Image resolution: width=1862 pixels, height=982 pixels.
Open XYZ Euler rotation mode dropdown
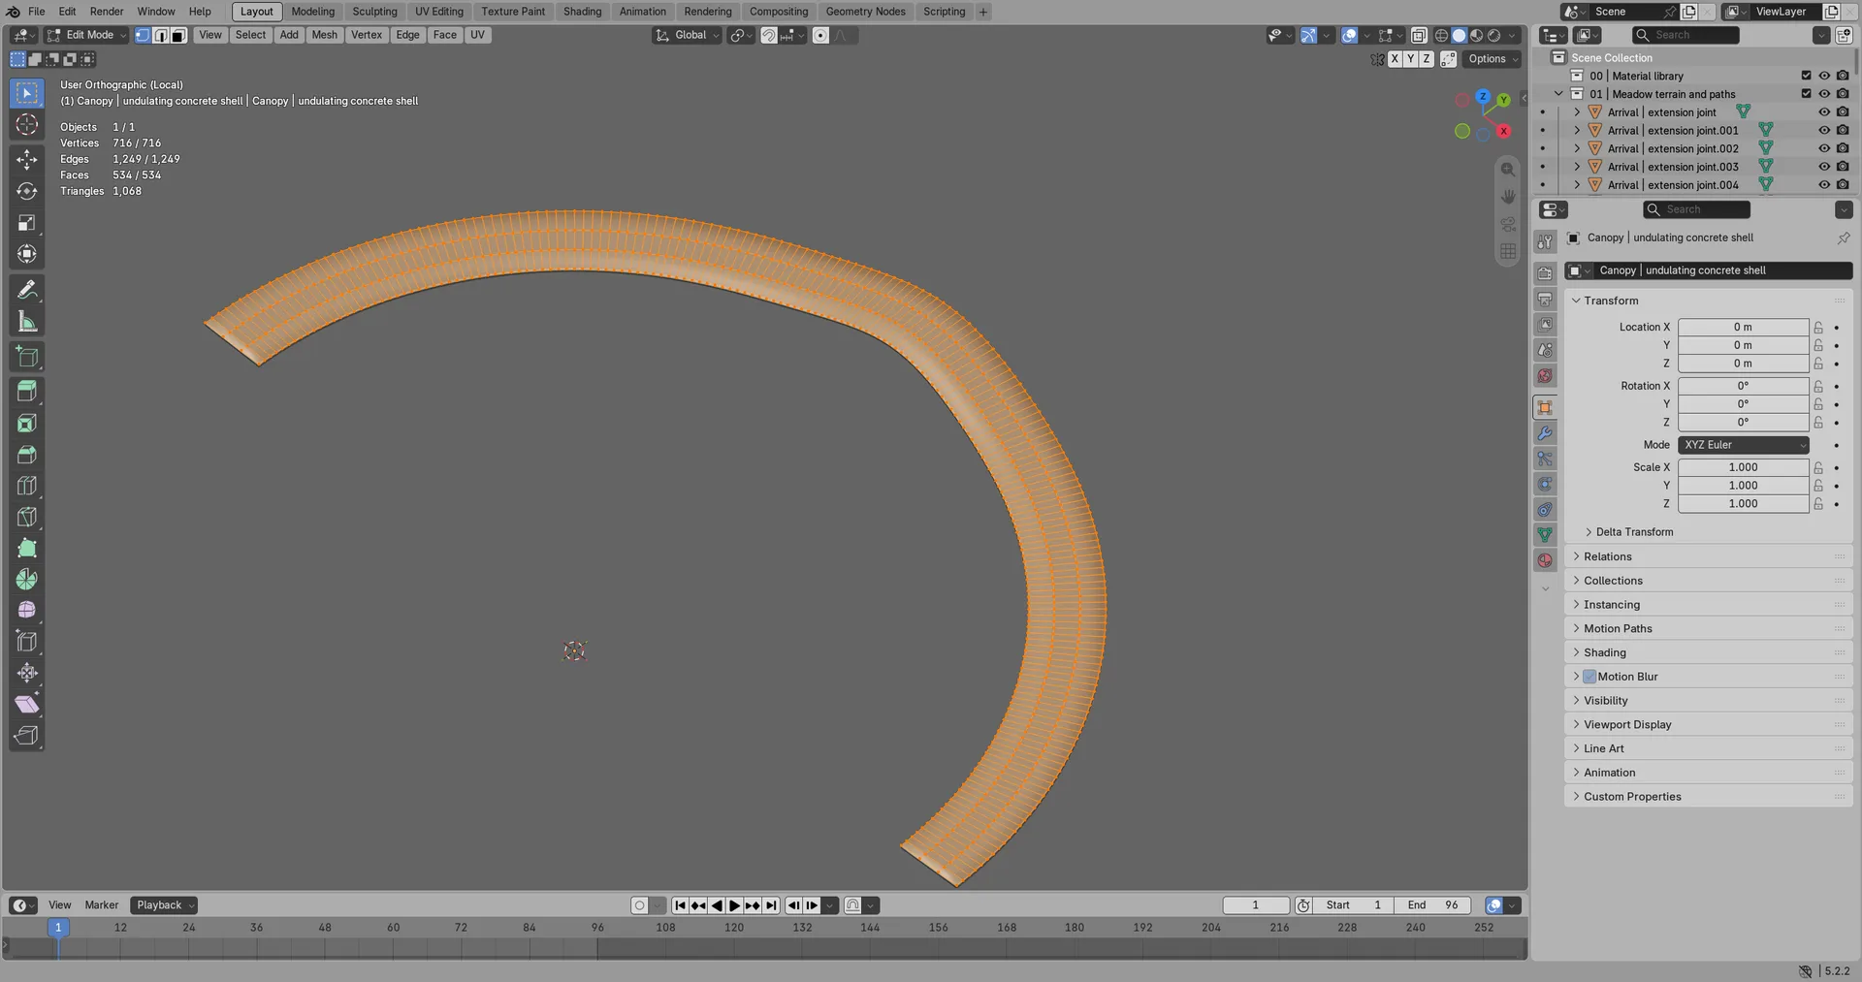(x=1743, y=445)
